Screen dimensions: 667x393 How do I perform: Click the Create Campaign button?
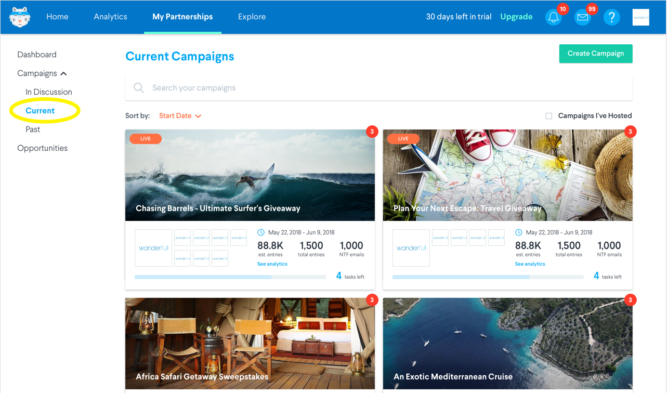(596, 54)
